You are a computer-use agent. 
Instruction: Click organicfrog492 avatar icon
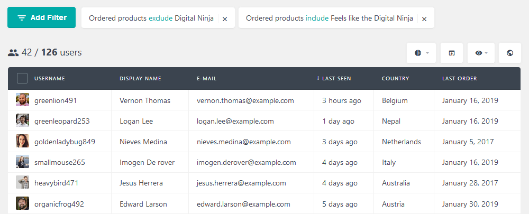(22, 203)
